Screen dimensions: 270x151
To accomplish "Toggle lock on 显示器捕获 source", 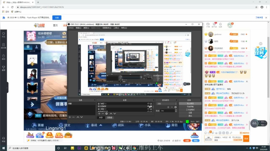I will click(151, 107).
